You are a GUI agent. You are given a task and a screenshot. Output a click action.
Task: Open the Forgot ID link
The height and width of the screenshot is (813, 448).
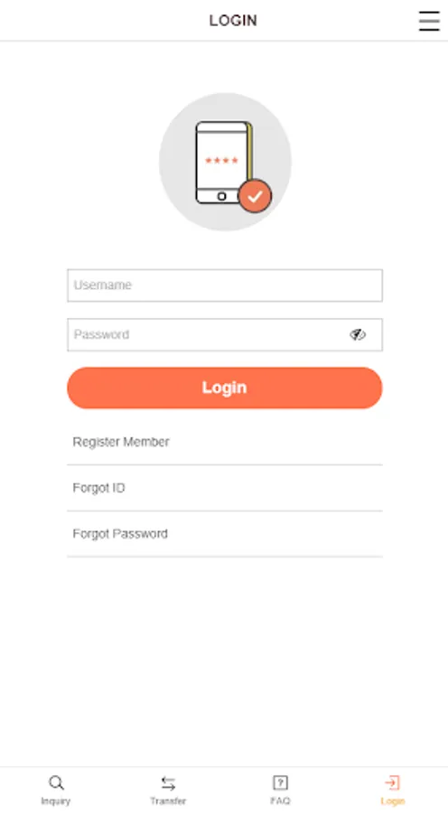(225, 488)
